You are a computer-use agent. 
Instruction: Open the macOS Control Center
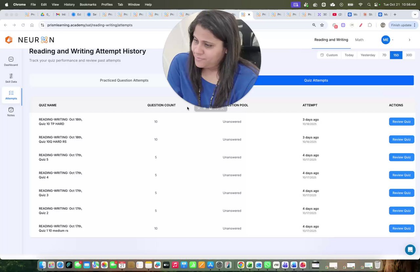(x=376, y=5)
